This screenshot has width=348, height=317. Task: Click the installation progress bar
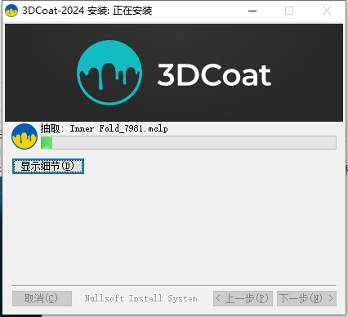pyautogui.click(x=189, y=143)
